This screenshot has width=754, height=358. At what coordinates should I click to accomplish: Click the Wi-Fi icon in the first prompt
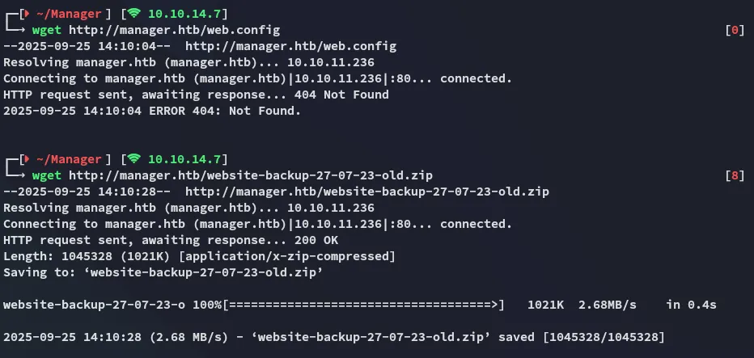click(x=133, y=14)
